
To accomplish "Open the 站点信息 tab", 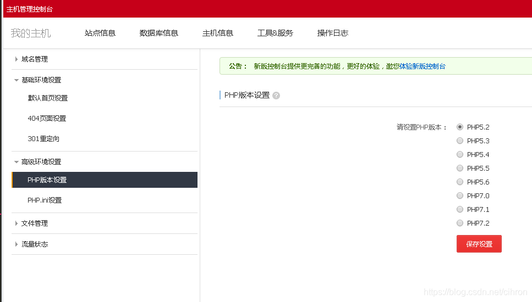I will click(100, 33).
